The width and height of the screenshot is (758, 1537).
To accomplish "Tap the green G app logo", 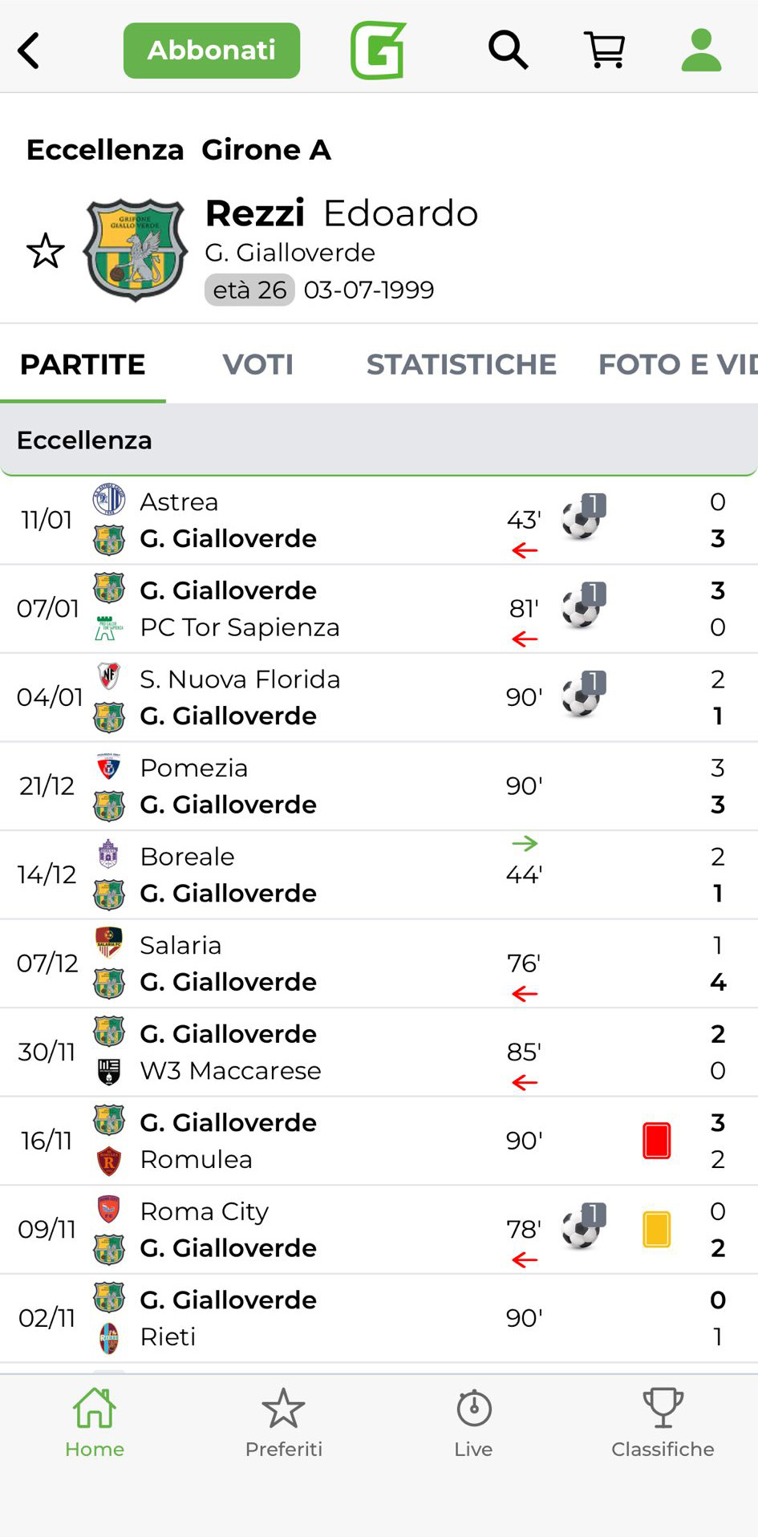I will click(378, 51).
